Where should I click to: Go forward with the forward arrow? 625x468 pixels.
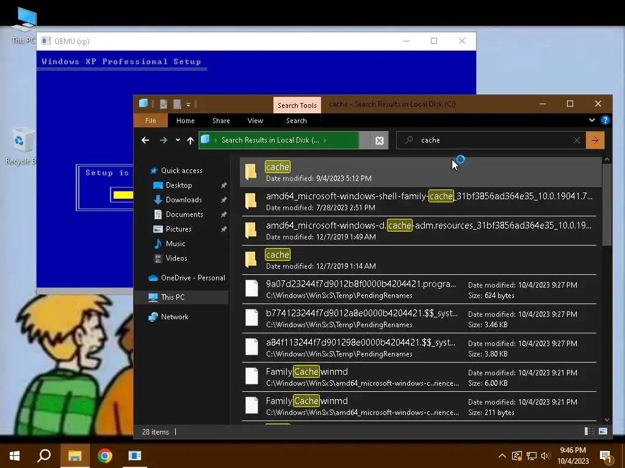click(164, 140)
